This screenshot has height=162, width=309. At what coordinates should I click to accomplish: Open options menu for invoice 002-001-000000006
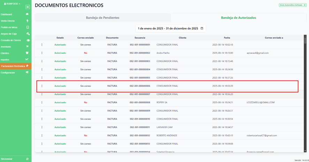tap(42, 86)
